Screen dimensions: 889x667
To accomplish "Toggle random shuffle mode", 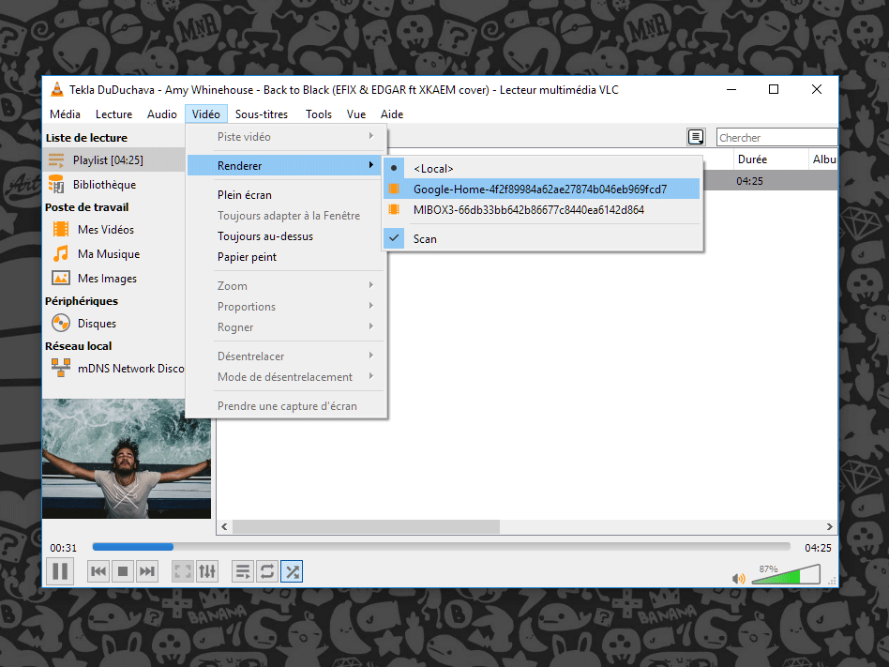I will tap(292, 571).
